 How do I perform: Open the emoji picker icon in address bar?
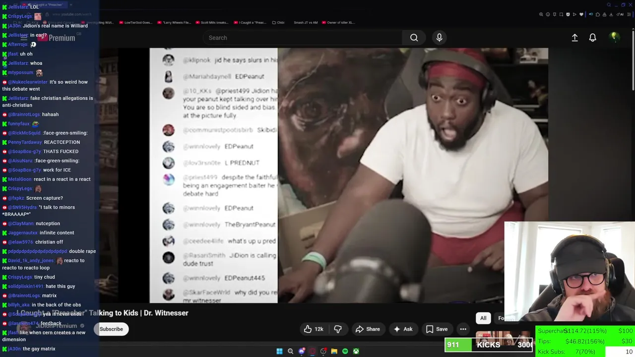[548, 14]
